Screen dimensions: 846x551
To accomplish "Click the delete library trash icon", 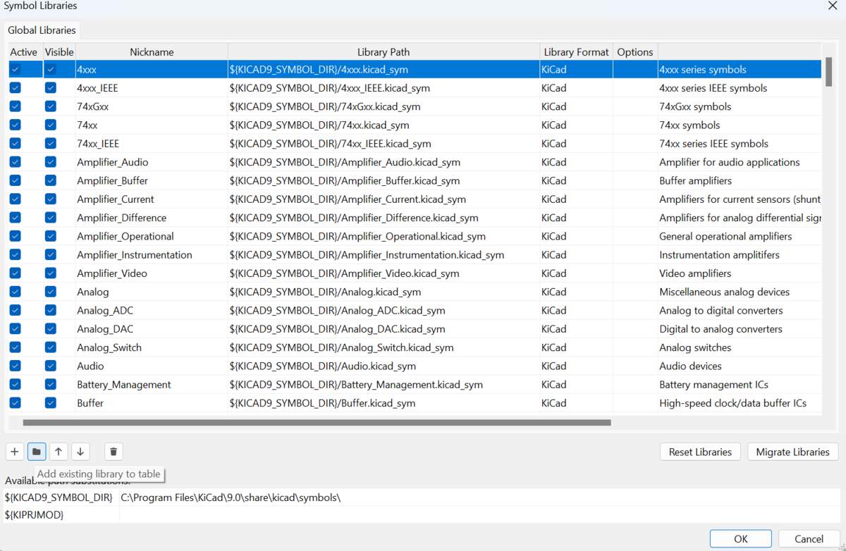I will (113, 452).
